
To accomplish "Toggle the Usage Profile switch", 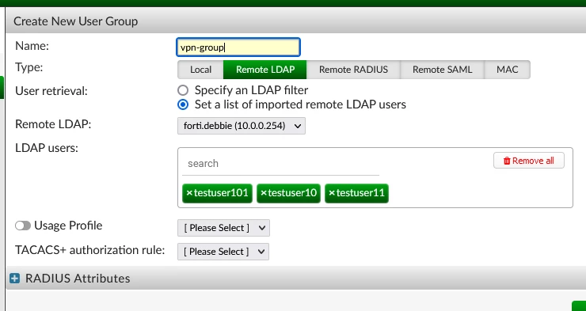I will pyautogui.click(x=23, y=226).
